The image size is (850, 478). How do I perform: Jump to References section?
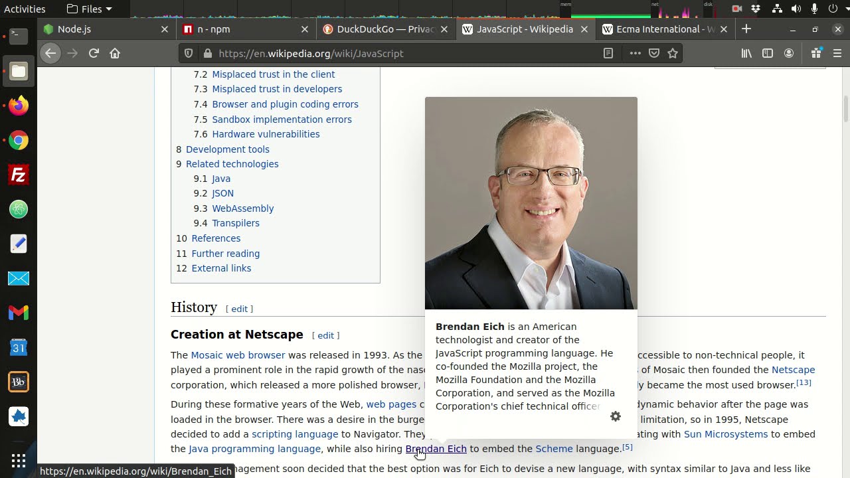point(216,238)
